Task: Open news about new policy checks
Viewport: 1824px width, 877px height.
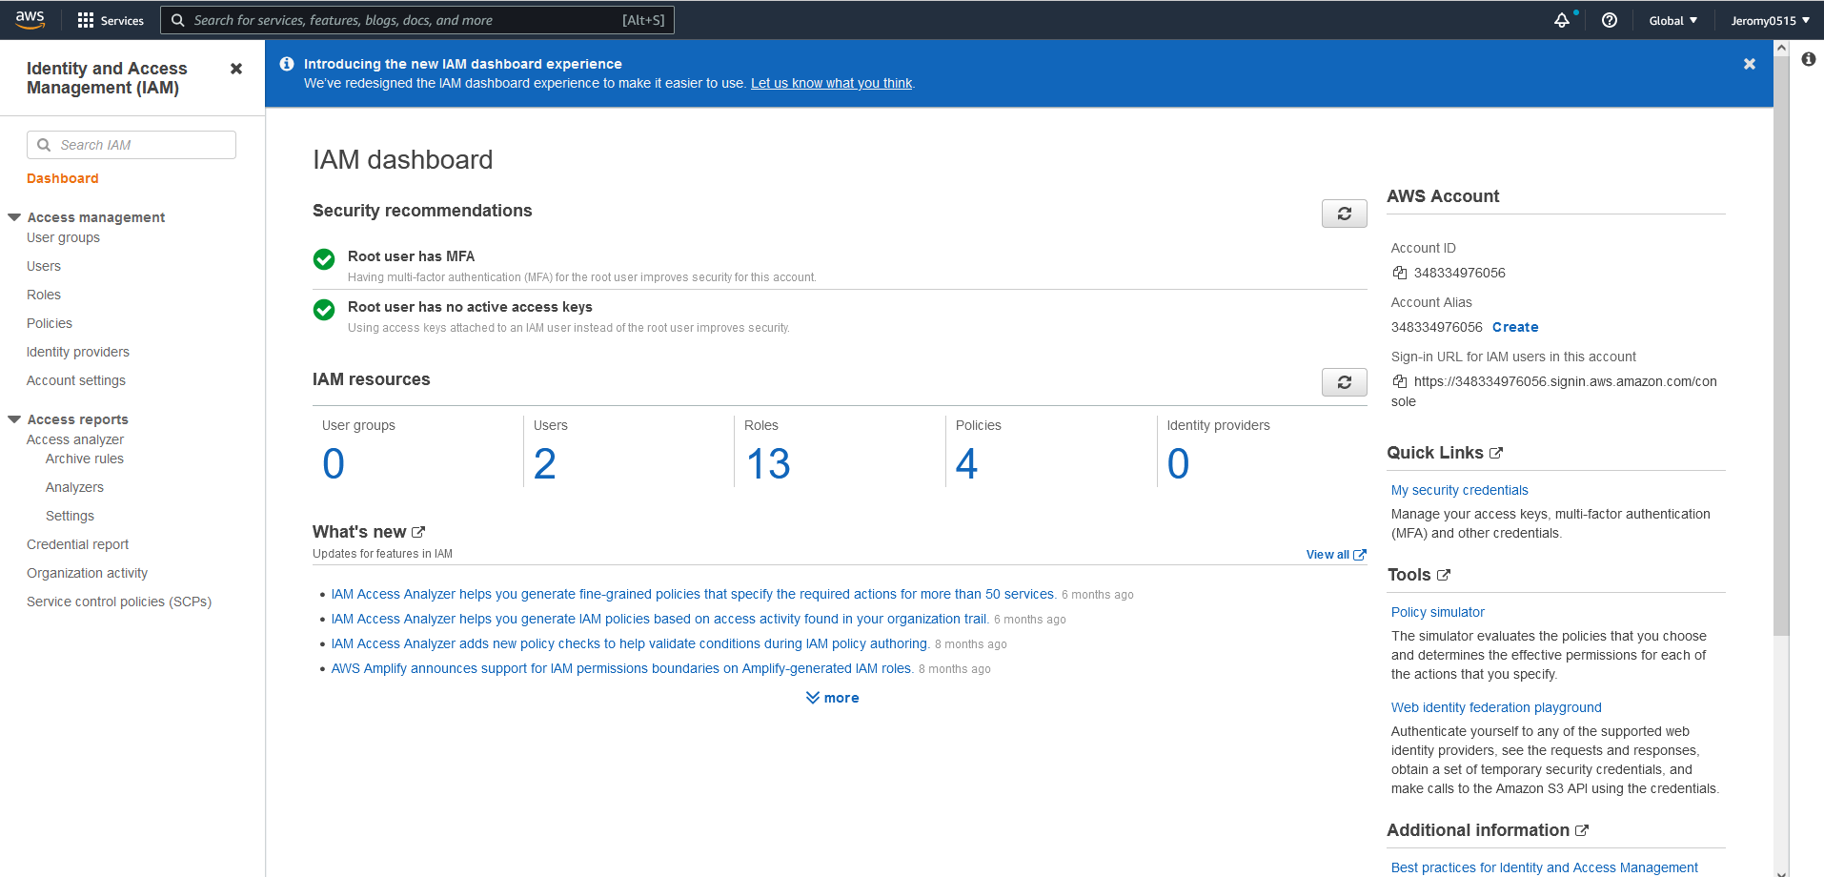Action: coord(630,643)
